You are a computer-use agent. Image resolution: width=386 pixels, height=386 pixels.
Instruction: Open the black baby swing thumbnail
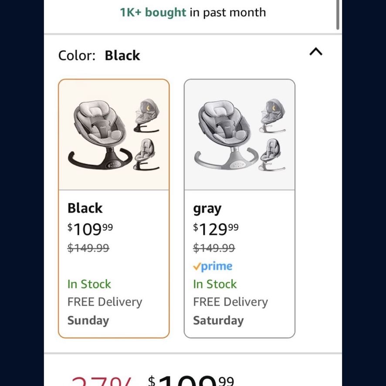[x=114, y=135]
